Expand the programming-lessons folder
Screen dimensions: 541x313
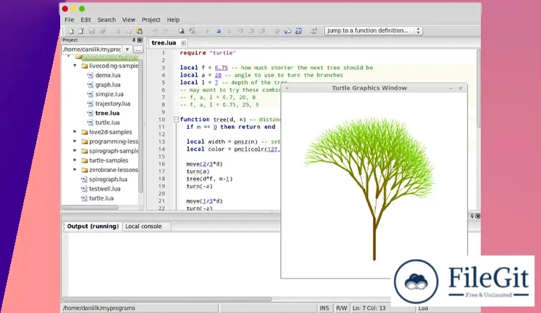tap(75, 141)
